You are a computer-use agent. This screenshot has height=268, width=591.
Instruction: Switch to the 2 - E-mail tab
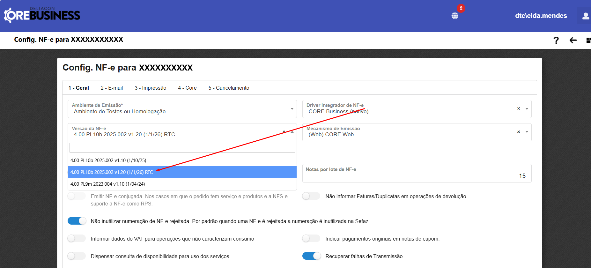pos(112,88)
